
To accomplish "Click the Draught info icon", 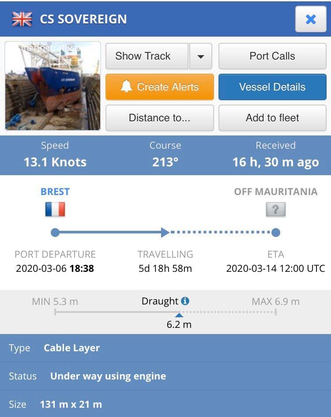I will click(185, 301).
